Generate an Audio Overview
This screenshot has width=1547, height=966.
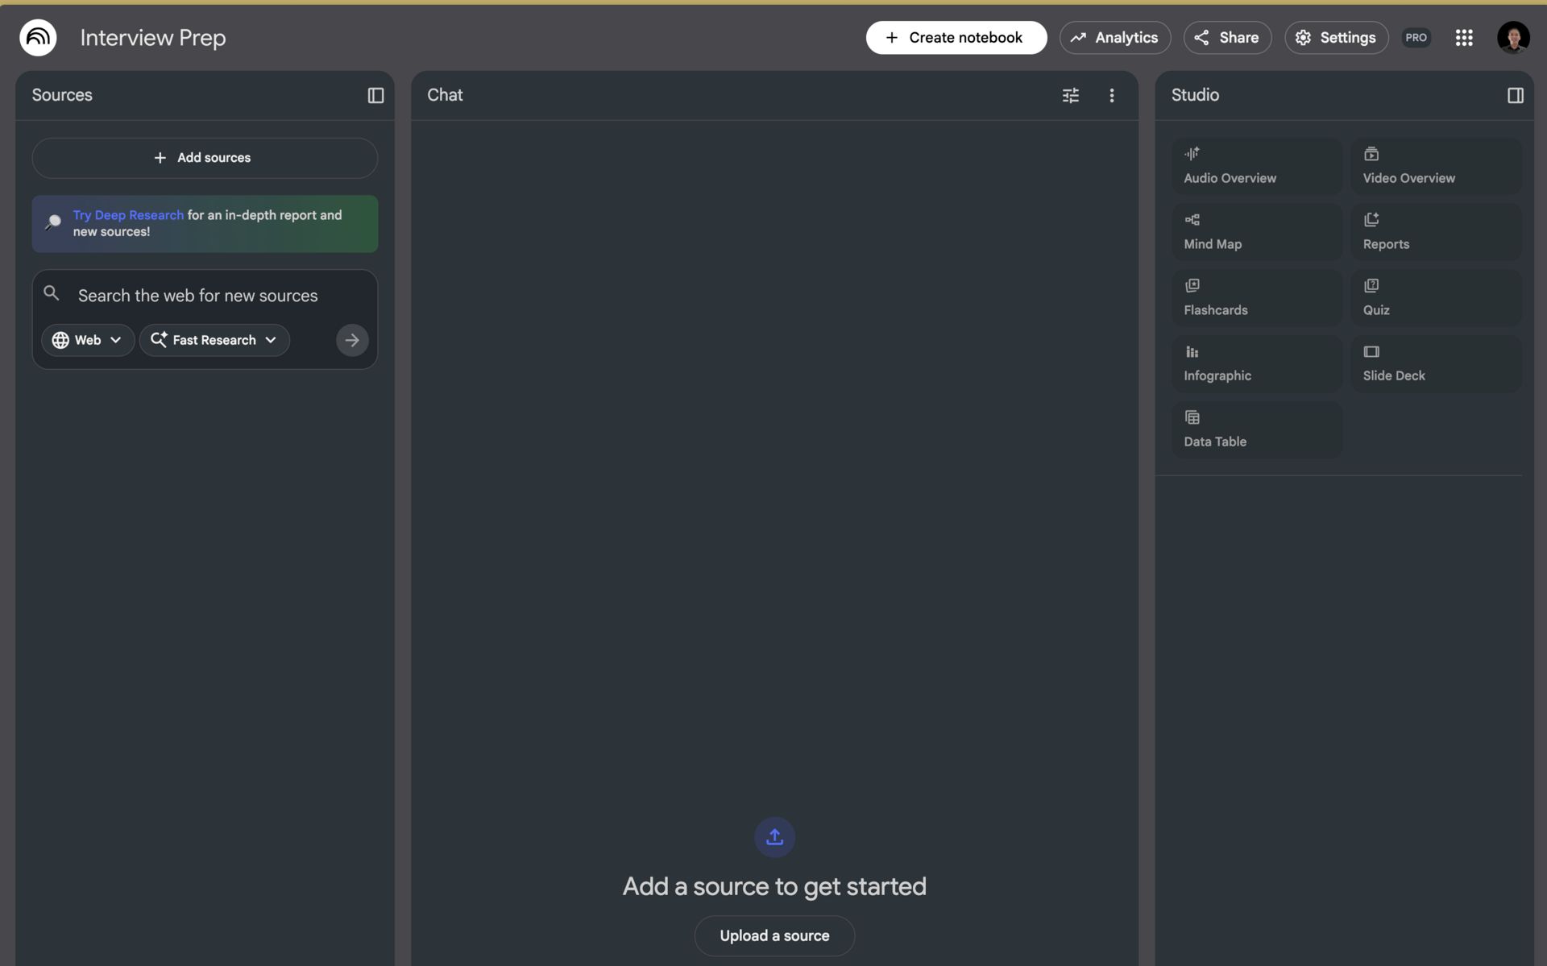click(1256, 166)
